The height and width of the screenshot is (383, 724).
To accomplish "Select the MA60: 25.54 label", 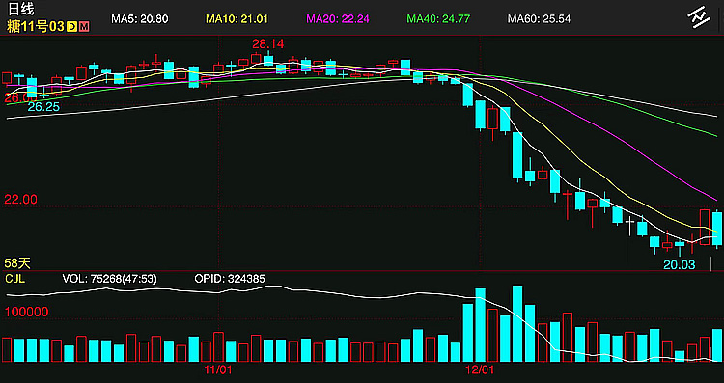I will pos(539,19).
